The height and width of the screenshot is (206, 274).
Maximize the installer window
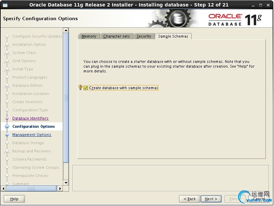coord(261,5)
